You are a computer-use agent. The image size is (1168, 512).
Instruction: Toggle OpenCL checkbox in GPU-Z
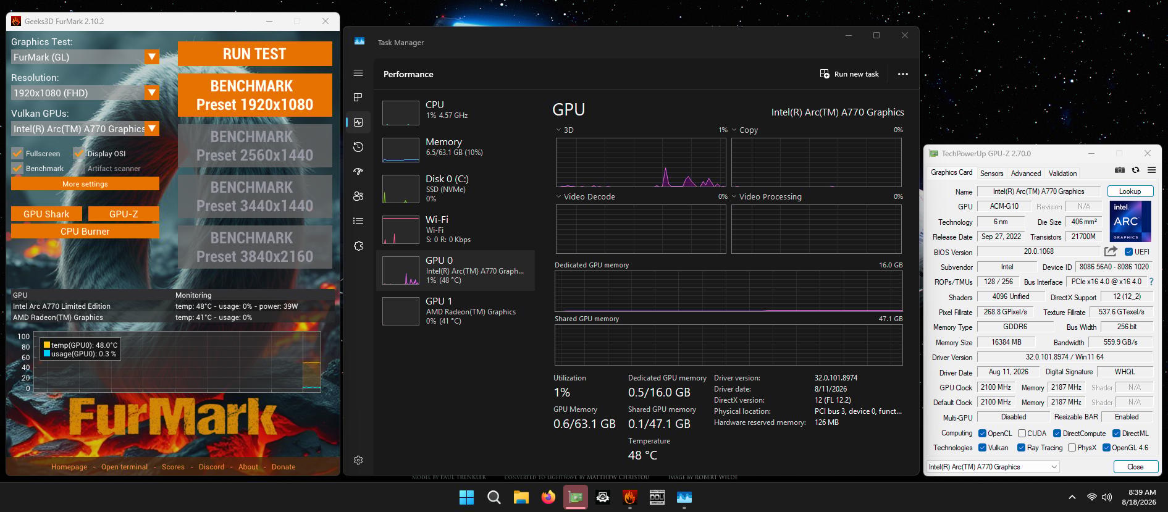(x=982, y=433)
